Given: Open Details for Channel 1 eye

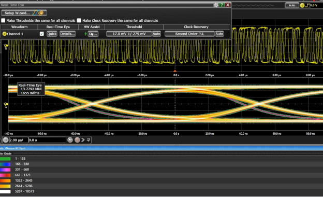Looking at the screenshot, I should [x=68, y=34].
